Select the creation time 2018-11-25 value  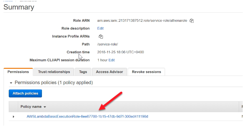coord(121,52)
